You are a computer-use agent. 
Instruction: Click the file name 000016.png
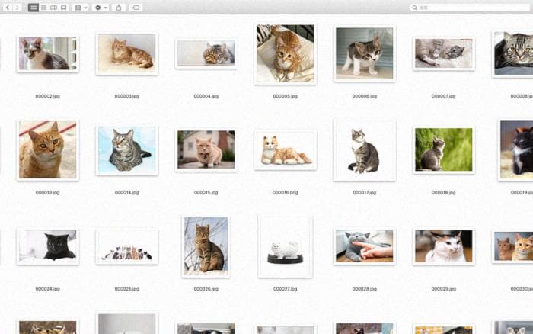point(286,193)
